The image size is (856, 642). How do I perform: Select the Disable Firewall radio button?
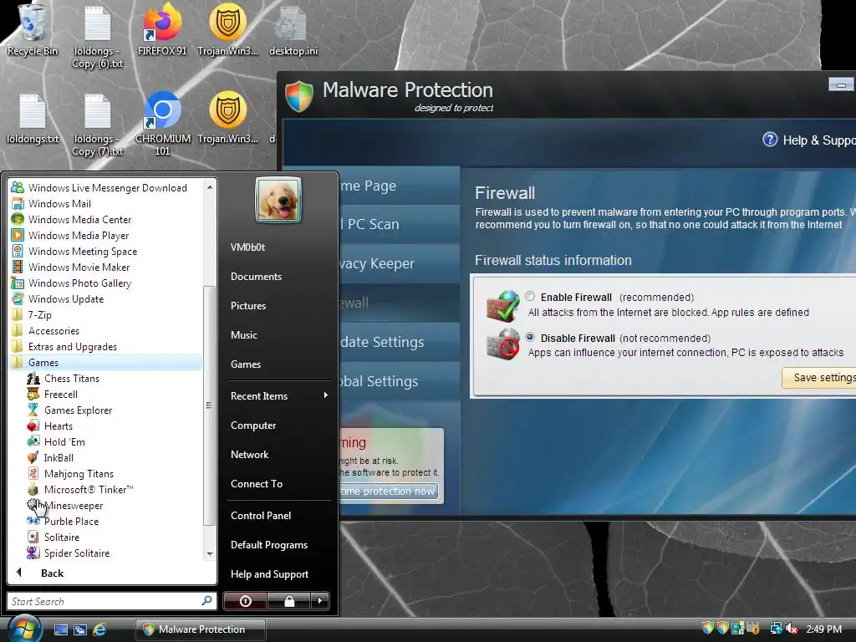(x=530, y=337)
